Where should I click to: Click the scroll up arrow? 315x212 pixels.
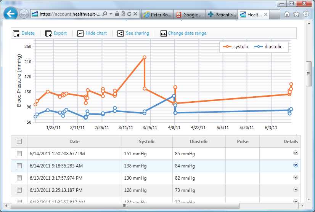pyautogui.click(x=309, y=24)
